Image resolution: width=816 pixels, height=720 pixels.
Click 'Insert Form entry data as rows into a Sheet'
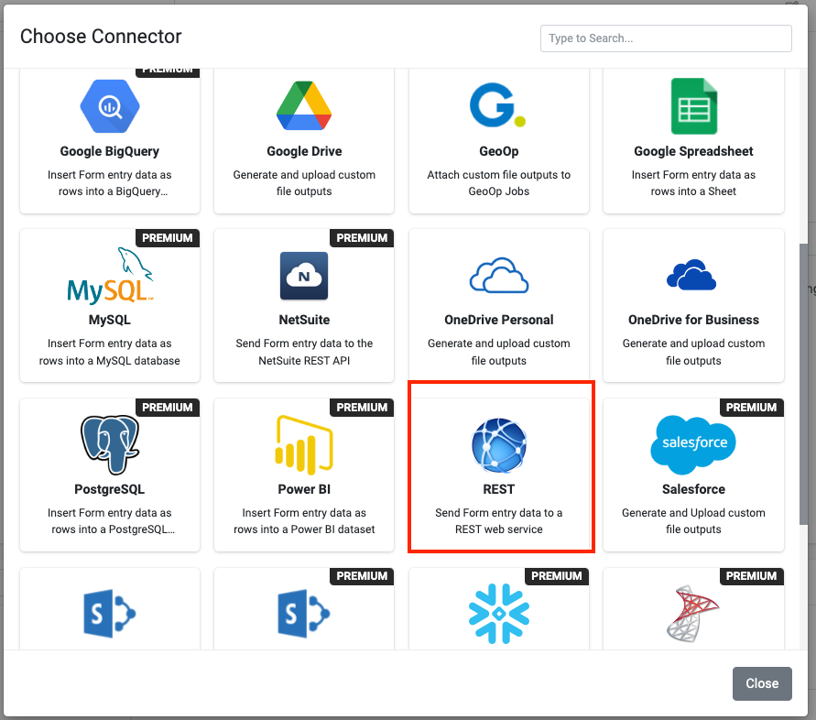(693, 182)
